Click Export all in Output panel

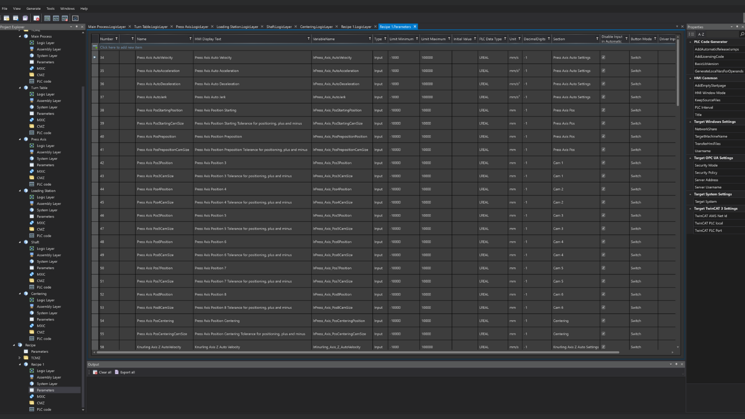click(125, 372)
